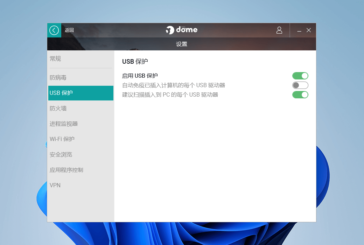This screenshot has height=245, width=364.
Task: Click the 启用 USB 保护 label text
Action: [x=140, y=76]
